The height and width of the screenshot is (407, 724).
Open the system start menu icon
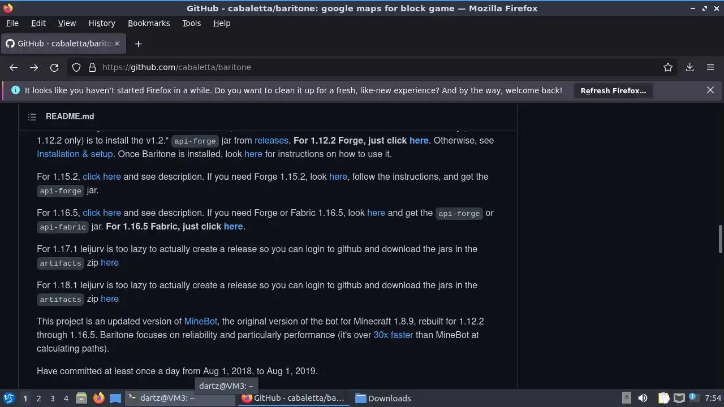point(8,398)
